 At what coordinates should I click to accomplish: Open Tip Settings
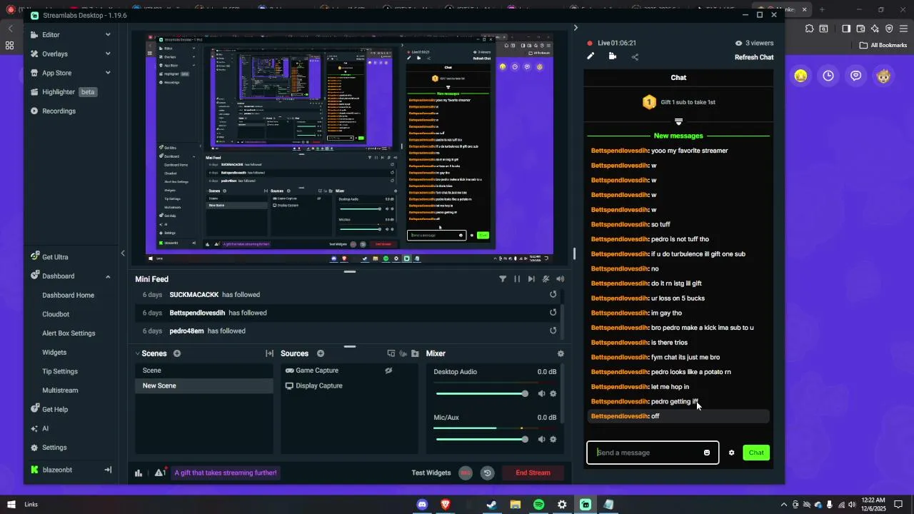(x=60, y=371)
